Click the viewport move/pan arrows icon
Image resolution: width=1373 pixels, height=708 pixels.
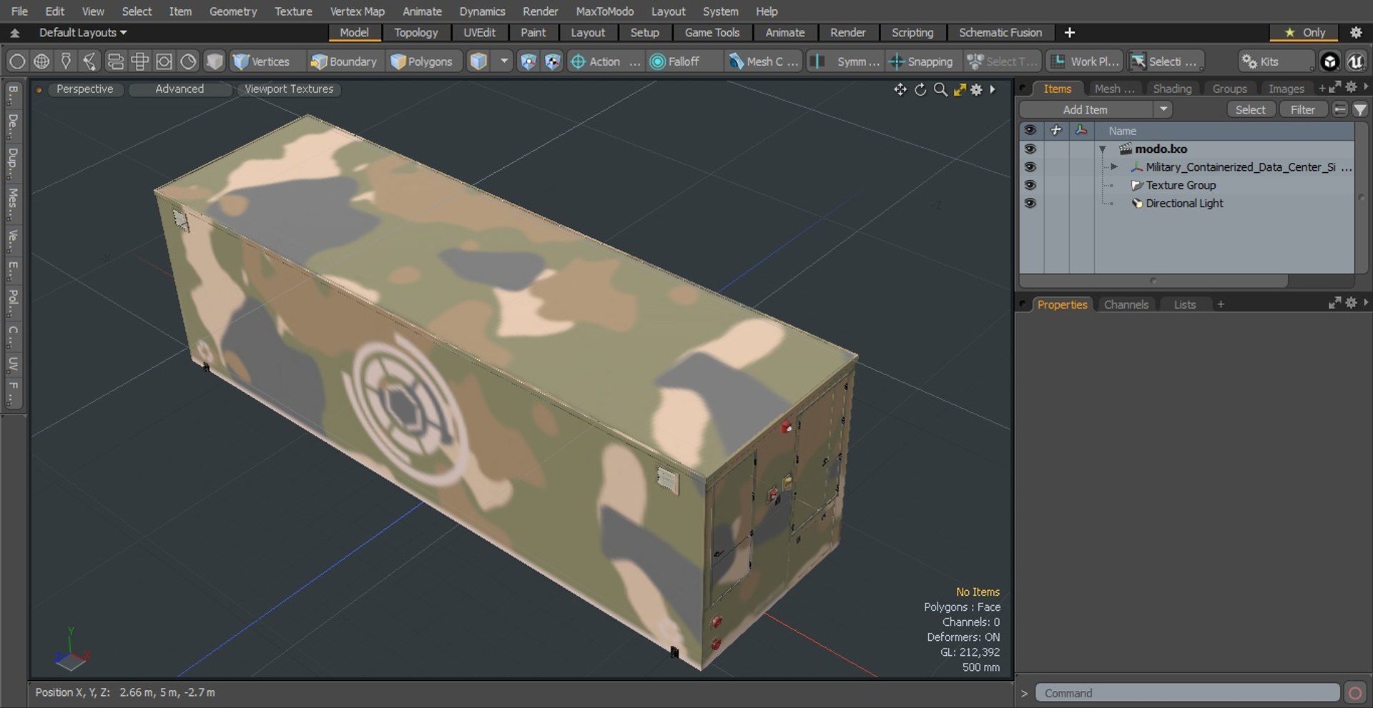[x=900, y=89]
